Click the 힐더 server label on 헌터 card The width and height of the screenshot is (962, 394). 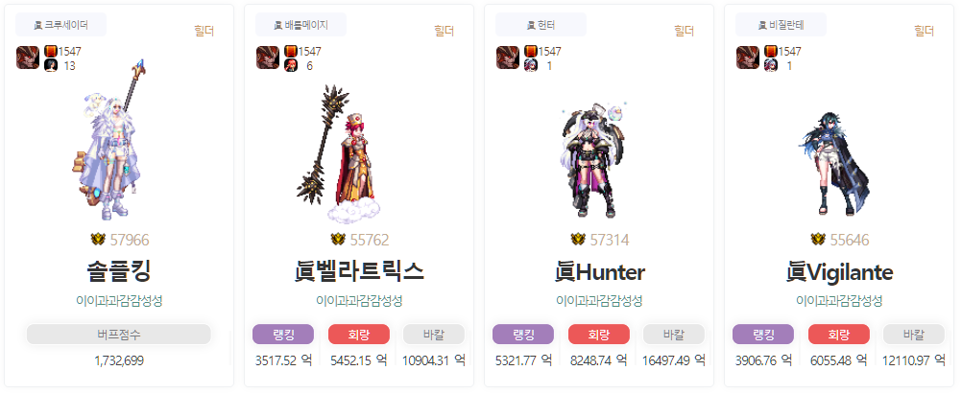tap(685, 31)
